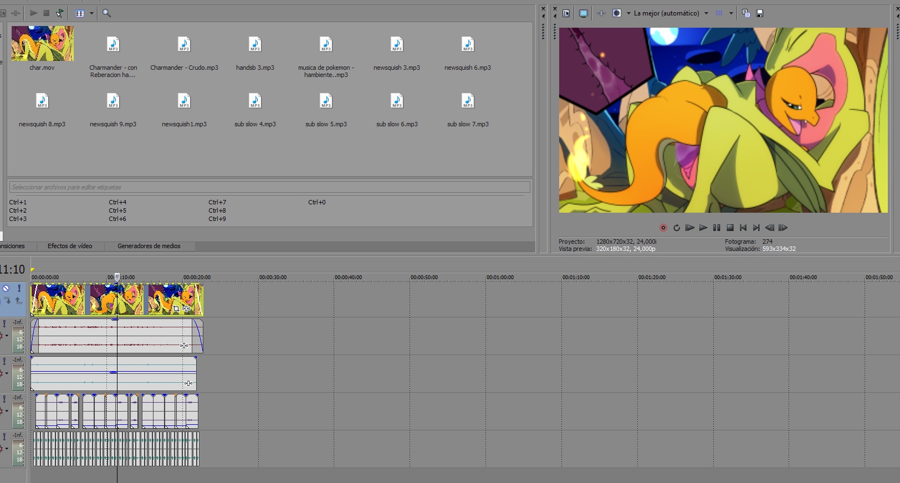Click the event pan/crop icon on video clip
The height and width of the screenshot is (483, 900).
176,309
